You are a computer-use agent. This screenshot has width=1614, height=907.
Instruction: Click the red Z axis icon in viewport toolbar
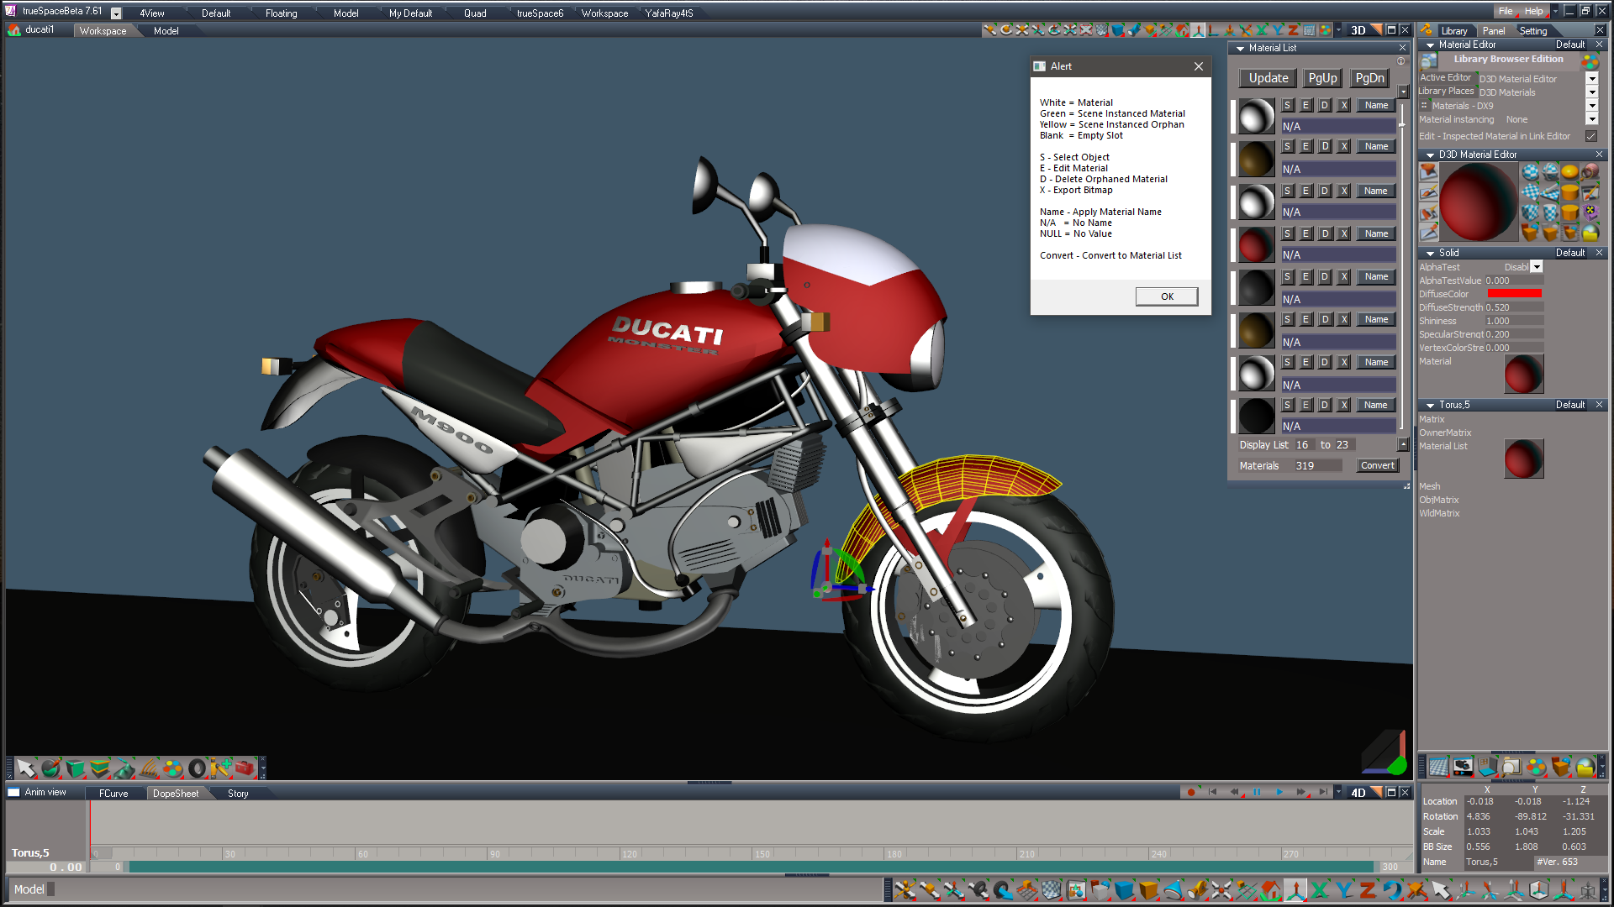pyautogui.click(x=1294, y=30)
